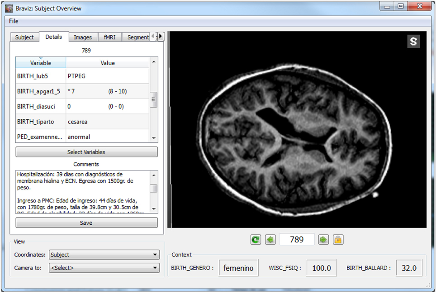Select the Details tab
The height and width of the screenshot is (293, 436).
tap(54, 37)
